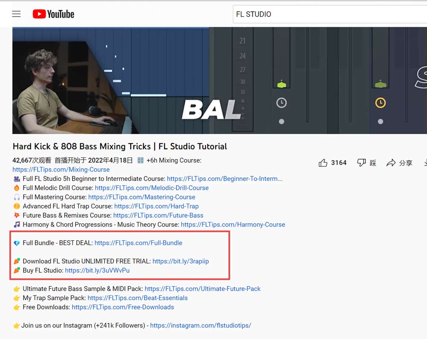This screenshot has width=427, height=339.
Task: Open the FLTips Mixing-Course link
Action: pos(61,169)
